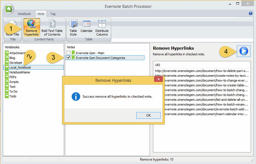
Task: Click Evernote Gem - Main note title
Action: coord(90,53)
